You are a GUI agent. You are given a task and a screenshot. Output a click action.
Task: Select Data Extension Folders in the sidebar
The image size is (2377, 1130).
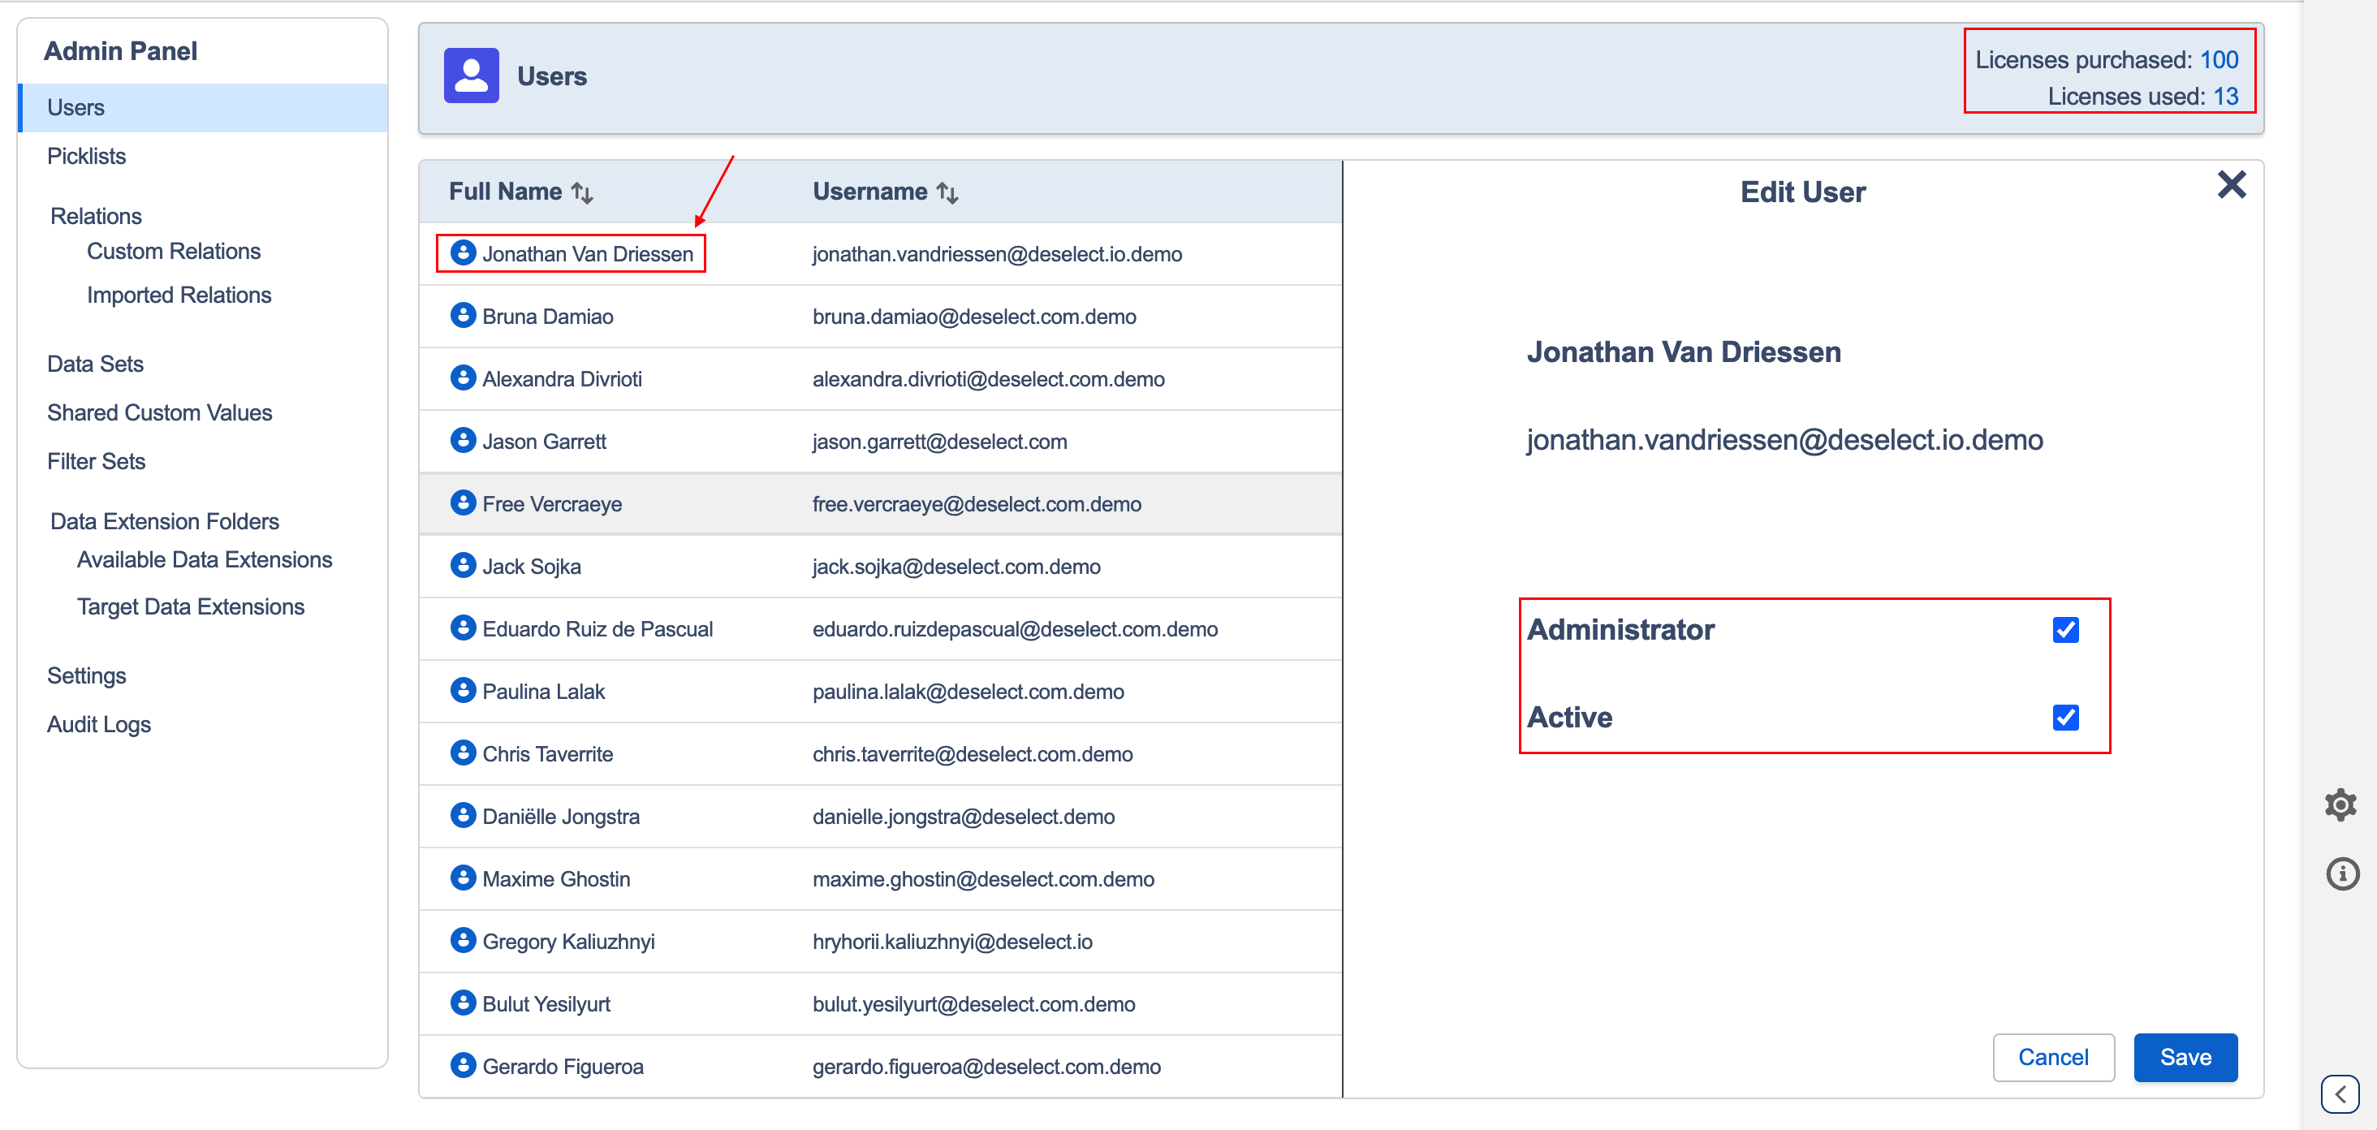pos(164,522)
